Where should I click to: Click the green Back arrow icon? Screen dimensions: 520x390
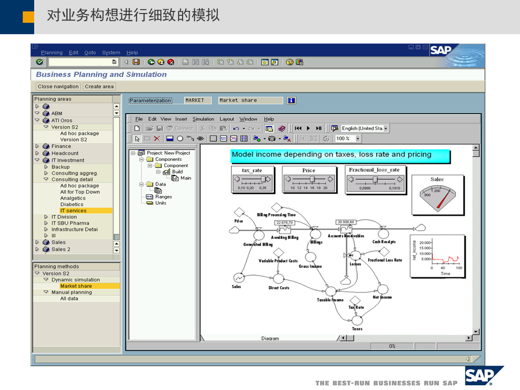(151, 62)
